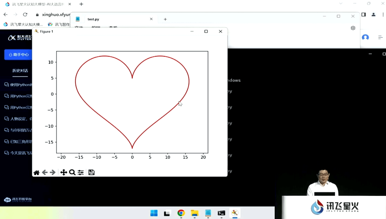Select the Pan axes tool

pyautogui.click(x=64, y=172)
